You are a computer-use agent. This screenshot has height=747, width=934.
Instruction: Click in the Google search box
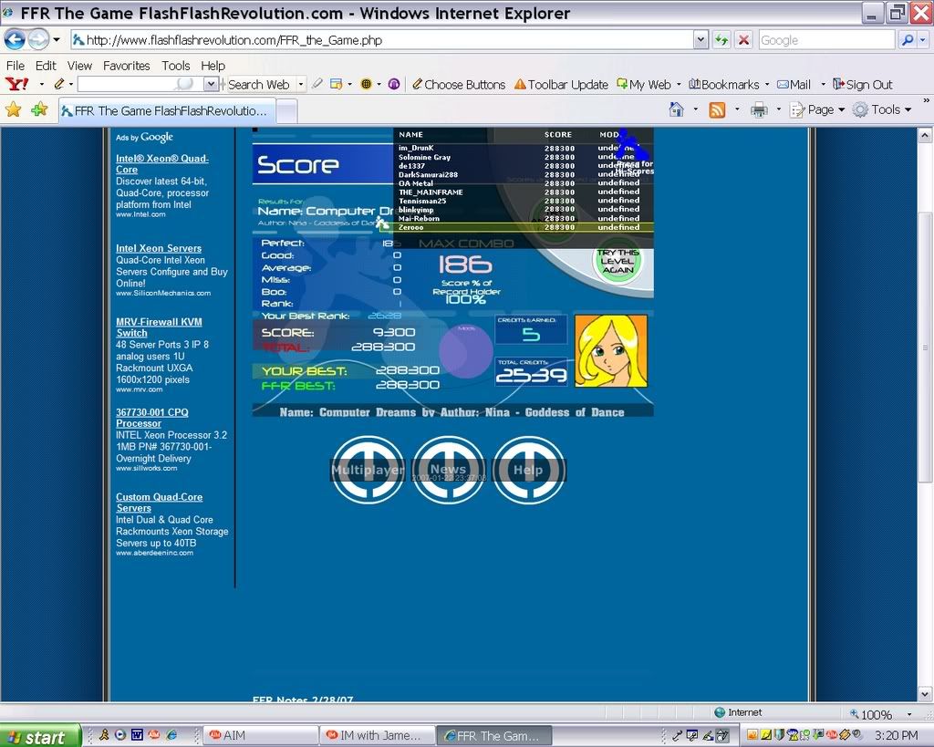(x=825, y=40)
